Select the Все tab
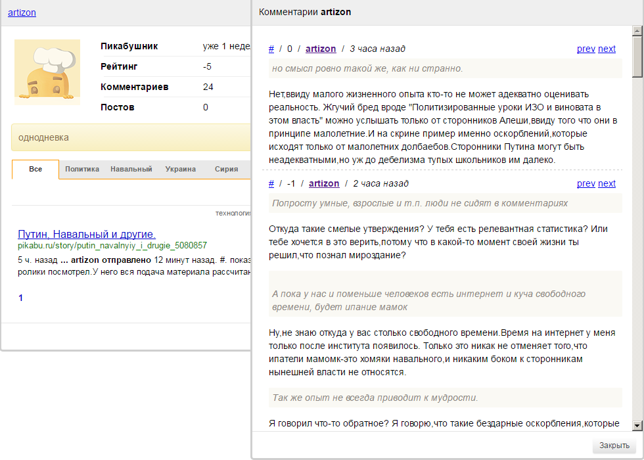Viewport: 644px width, 460px height. point(35,169)
